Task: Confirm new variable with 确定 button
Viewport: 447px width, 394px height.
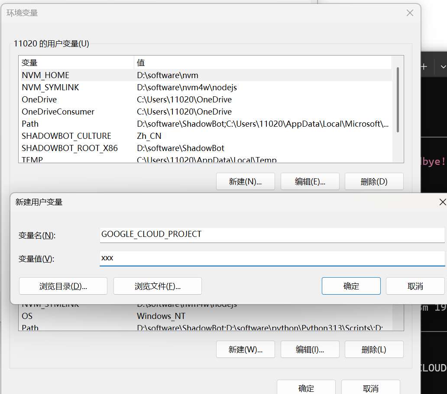Action: pyautogui.click(x=351, y=286)
